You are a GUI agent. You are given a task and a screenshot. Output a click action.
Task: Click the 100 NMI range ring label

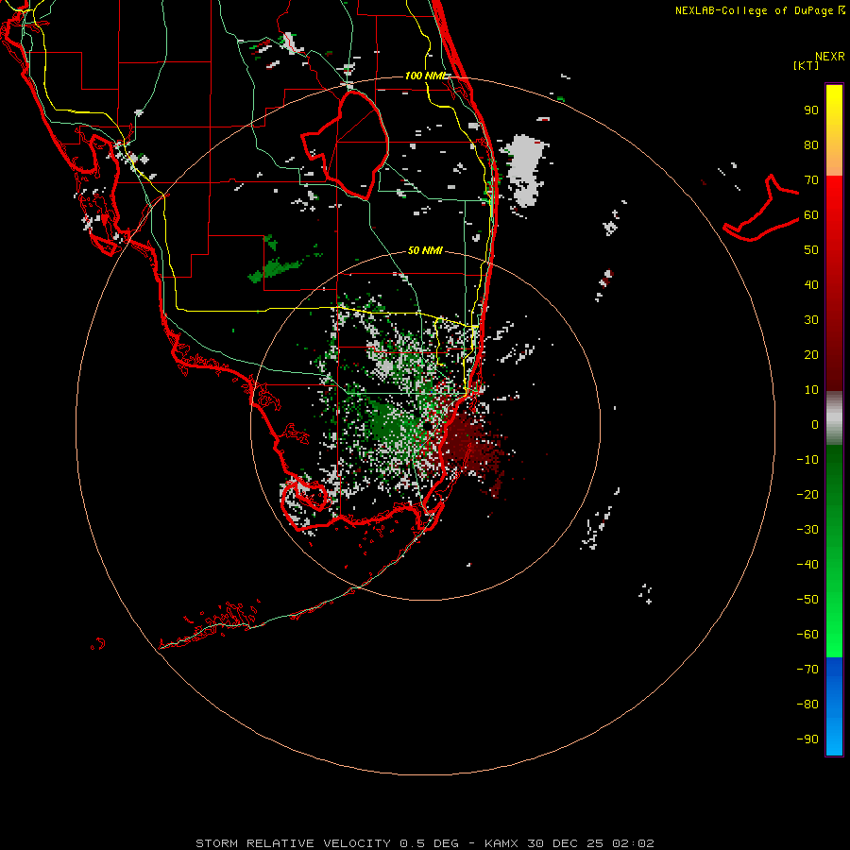point(427,76)
